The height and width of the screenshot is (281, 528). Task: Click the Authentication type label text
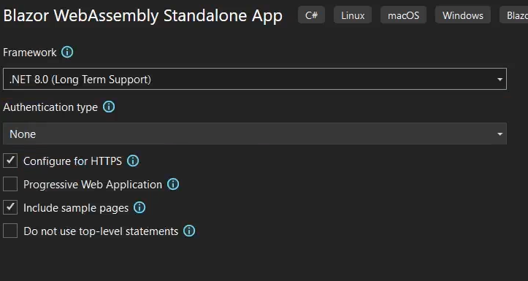coord(50,107)
